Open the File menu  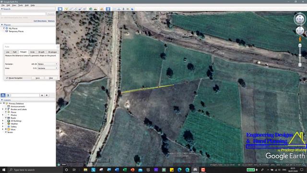tap(3, 5)
